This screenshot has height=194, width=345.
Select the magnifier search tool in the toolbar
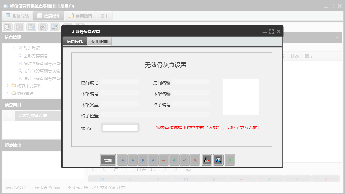pyautogui.click(x=7, y=27)
